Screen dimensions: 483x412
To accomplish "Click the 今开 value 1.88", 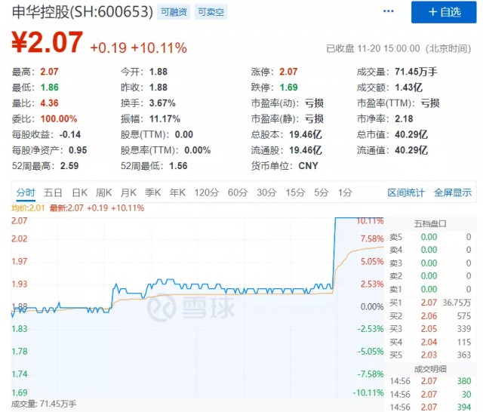I will click(x=158, y=72).
